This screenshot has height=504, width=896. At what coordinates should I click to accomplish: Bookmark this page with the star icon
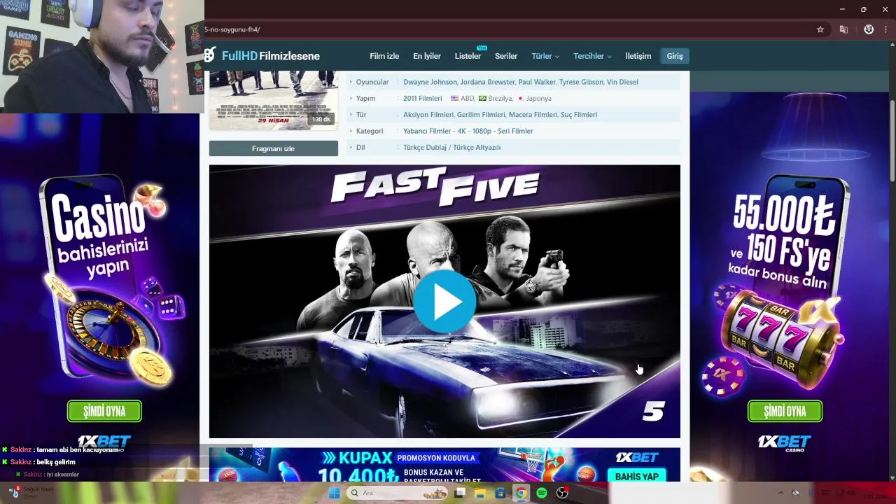coord(820,29)
